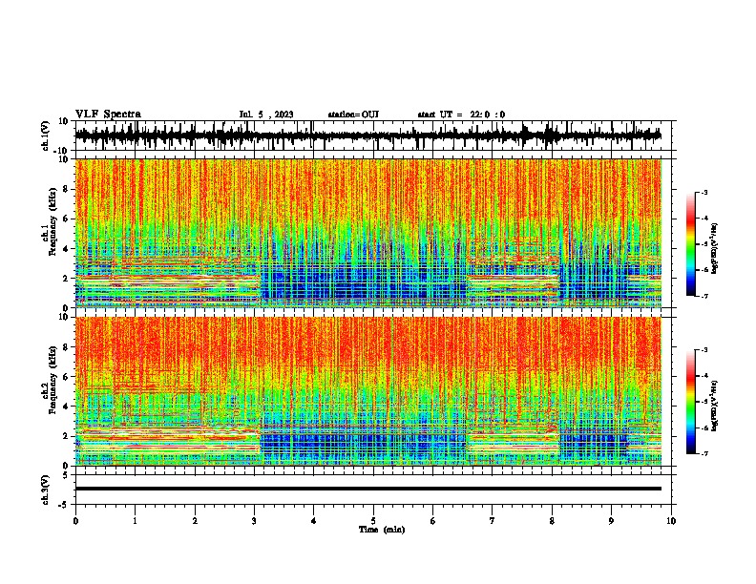Select the ch.2 color bar log(PSD) label
Viewport: 756px width, 584px height.
[715, 406]
